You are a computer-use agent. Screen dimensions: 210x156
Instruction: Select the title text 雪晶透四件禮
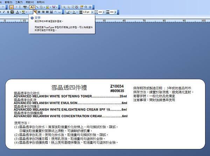69,87
